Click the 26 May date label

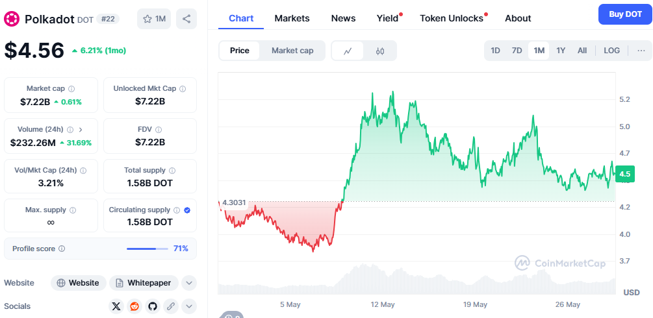pos(568,304)
